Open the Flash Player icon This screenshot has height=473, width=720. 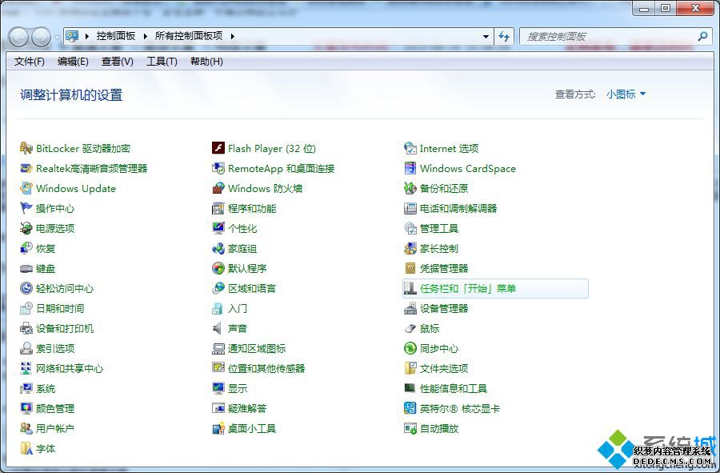click(218, 148)
